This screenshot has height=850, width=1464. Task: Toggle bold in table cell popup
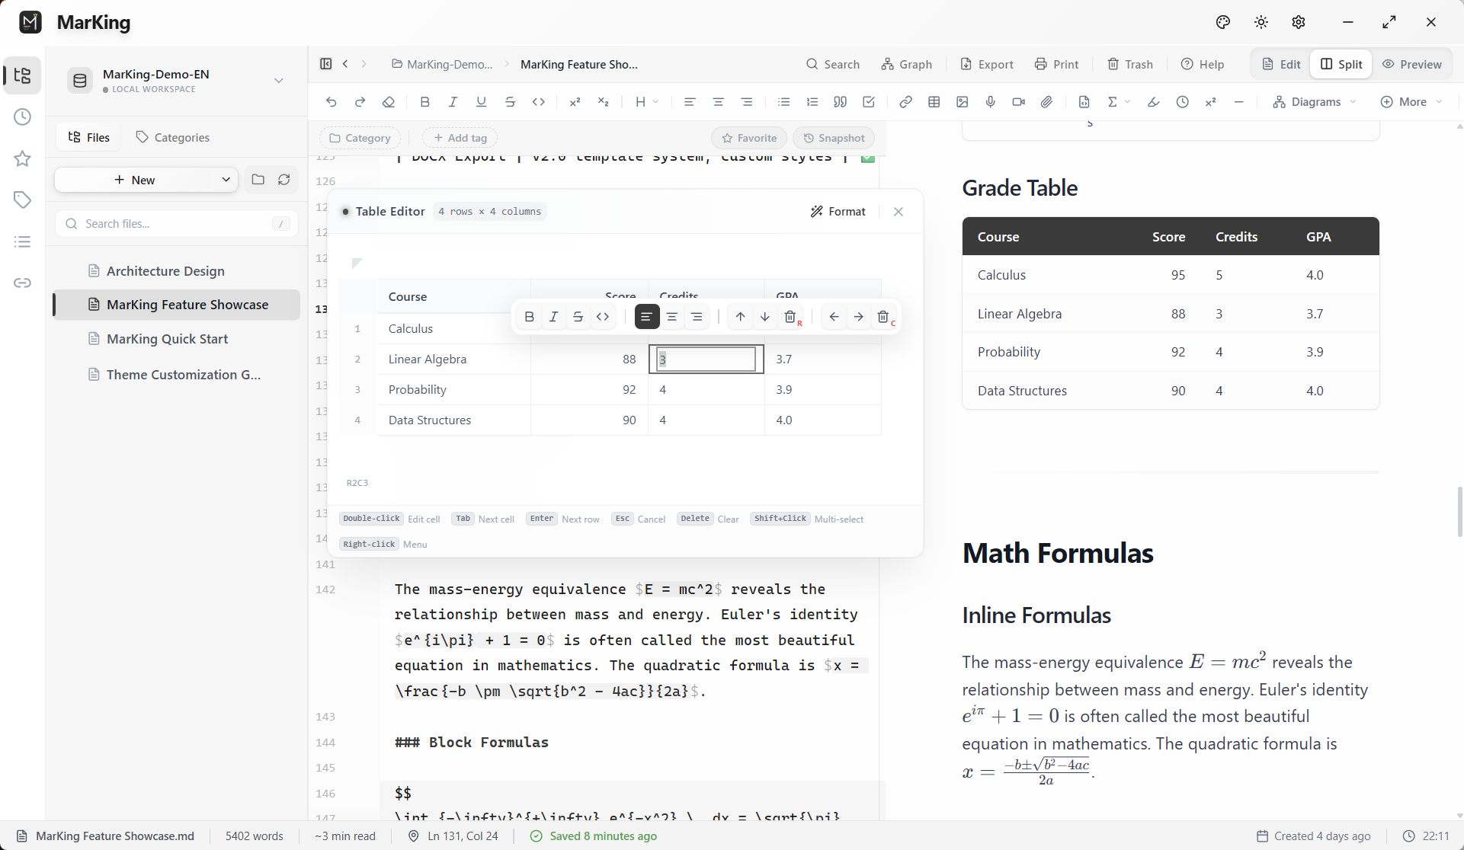tap(530, 317)
